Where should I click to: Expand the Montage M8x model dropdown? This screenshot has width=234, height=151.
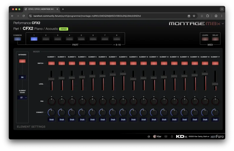point(223,24)
